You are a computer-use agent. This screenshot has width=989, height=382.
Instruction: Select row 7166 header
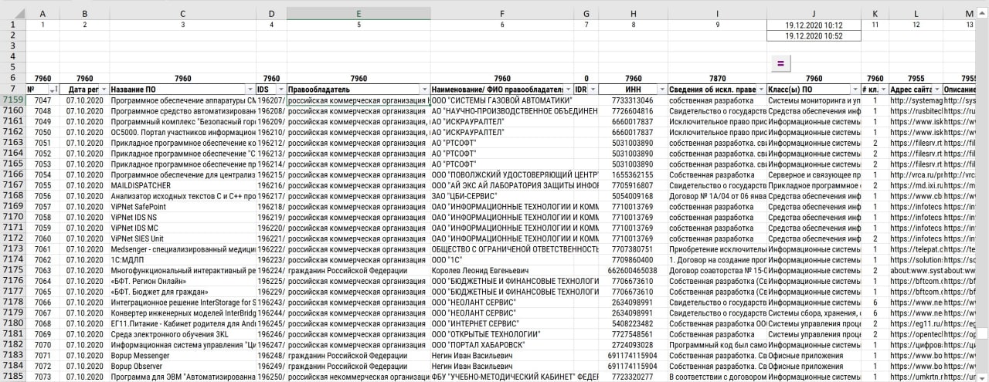[x=13, y=174]
